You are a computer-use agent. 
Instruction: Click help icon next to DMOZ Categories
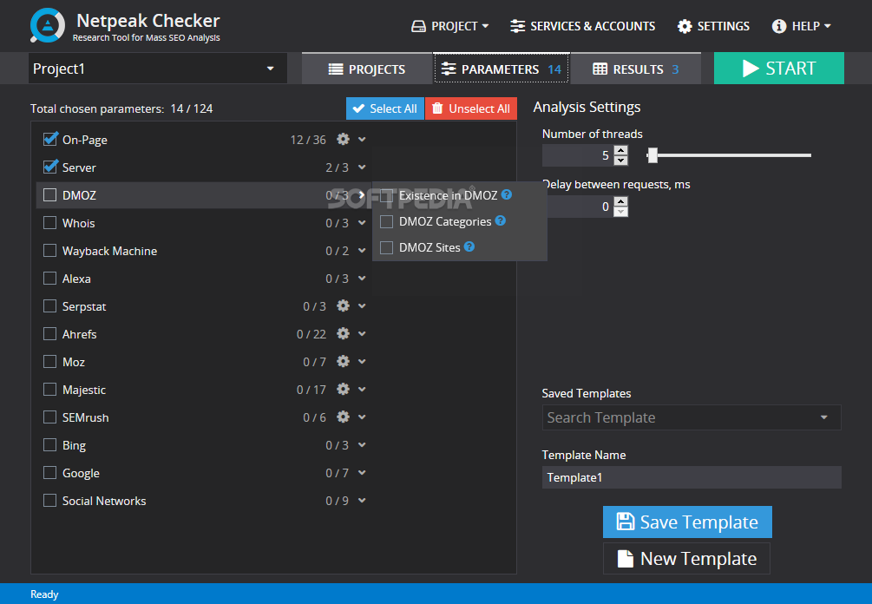500,220
